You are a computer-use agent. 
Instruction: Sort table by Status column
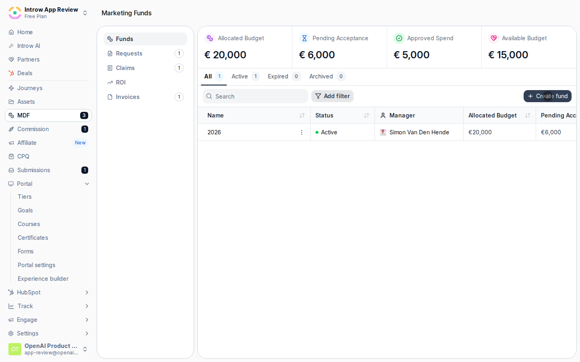pos(367,115)
